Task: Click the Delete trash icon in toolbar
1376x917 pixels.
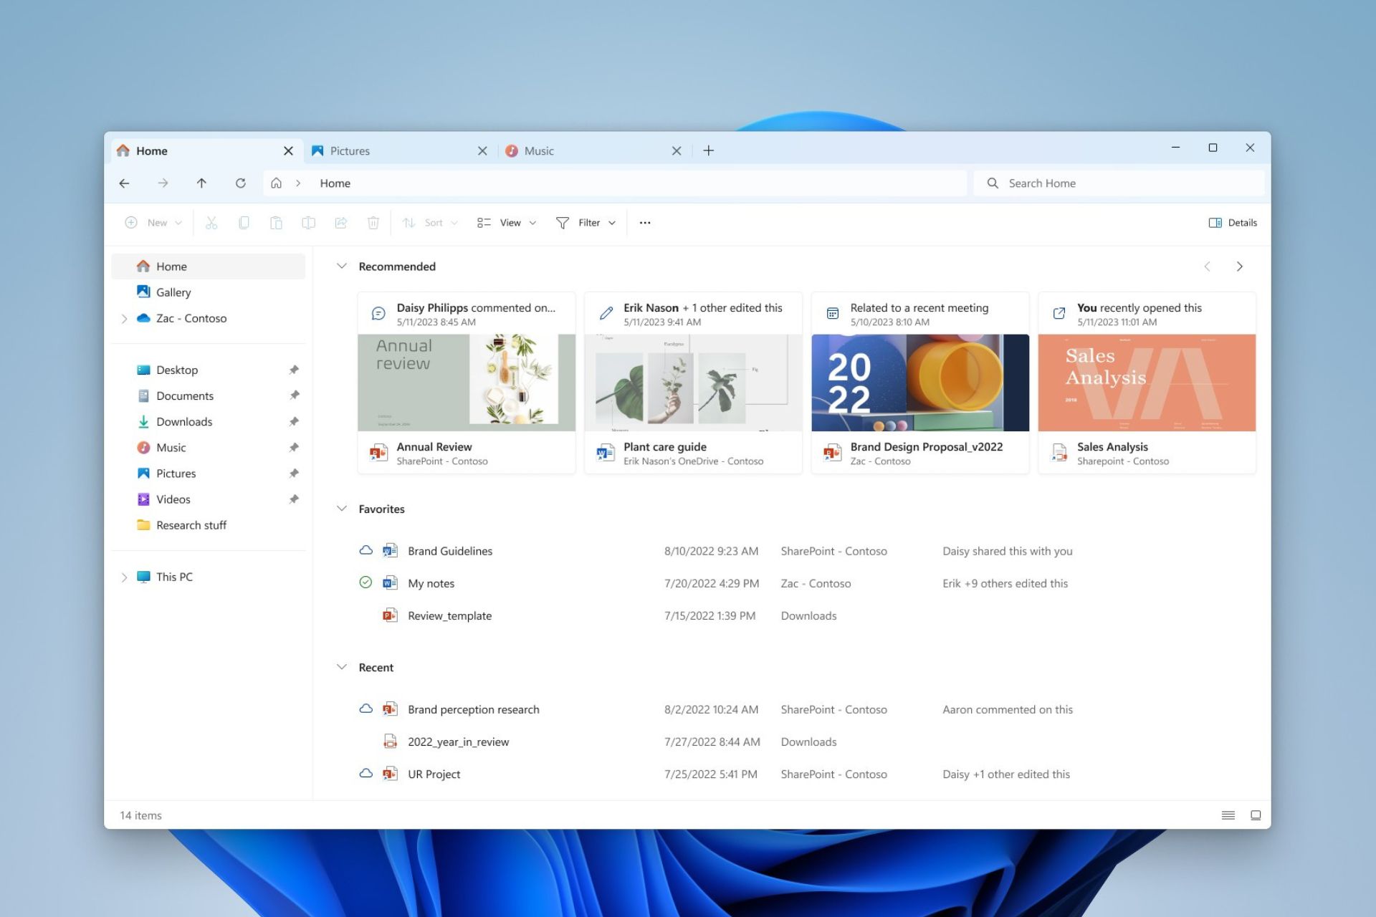Action: [373, 223]
